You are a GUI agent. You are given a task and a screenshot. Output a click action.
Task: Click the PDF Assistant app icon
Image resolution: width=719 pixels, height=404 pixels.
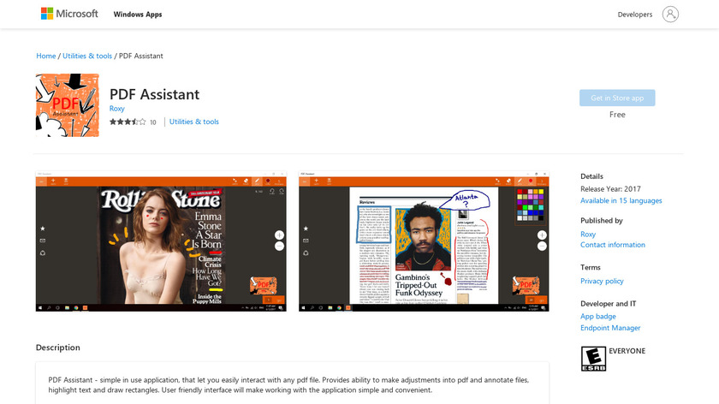point(68,105)
